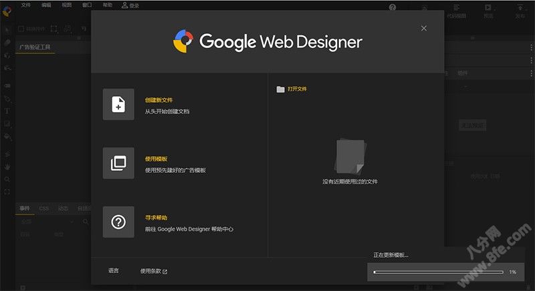Click the folder icon beside 打开文件
Screen dimensions: 535x291
pos(280,89)
